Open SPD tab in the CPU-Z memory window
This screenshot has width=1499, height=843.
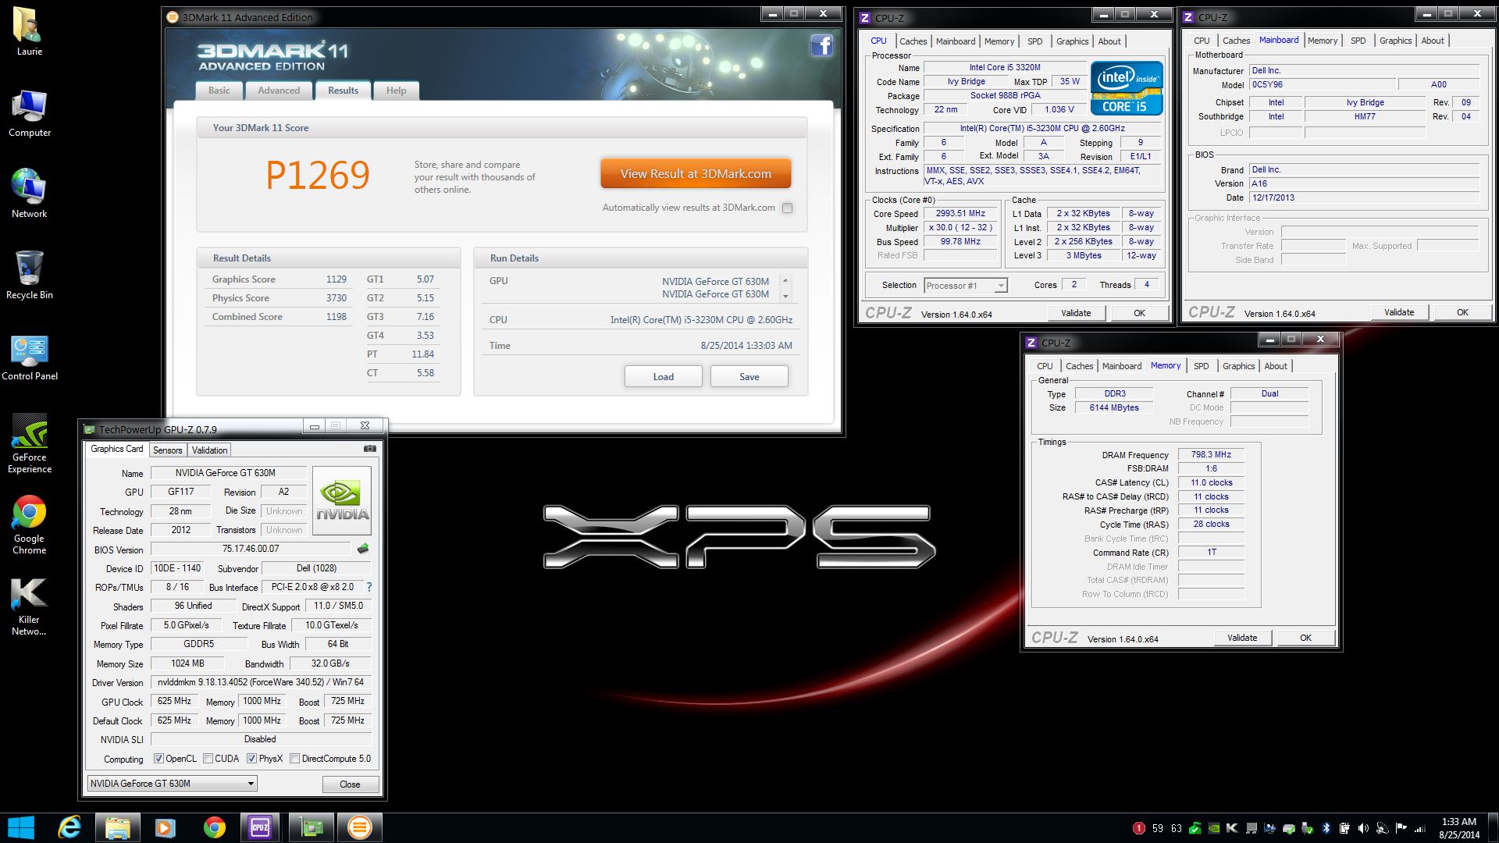click(x=1201, y=366)
